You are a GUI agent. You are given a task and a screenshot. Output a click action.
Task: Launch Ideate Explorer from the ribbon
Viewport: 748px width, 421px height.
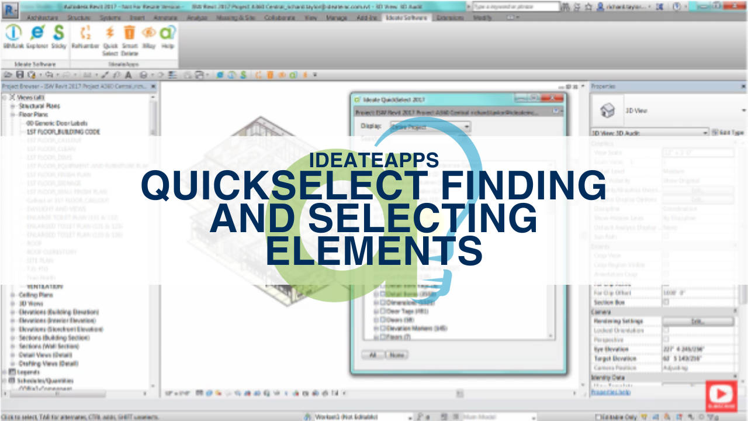(37, 37)
